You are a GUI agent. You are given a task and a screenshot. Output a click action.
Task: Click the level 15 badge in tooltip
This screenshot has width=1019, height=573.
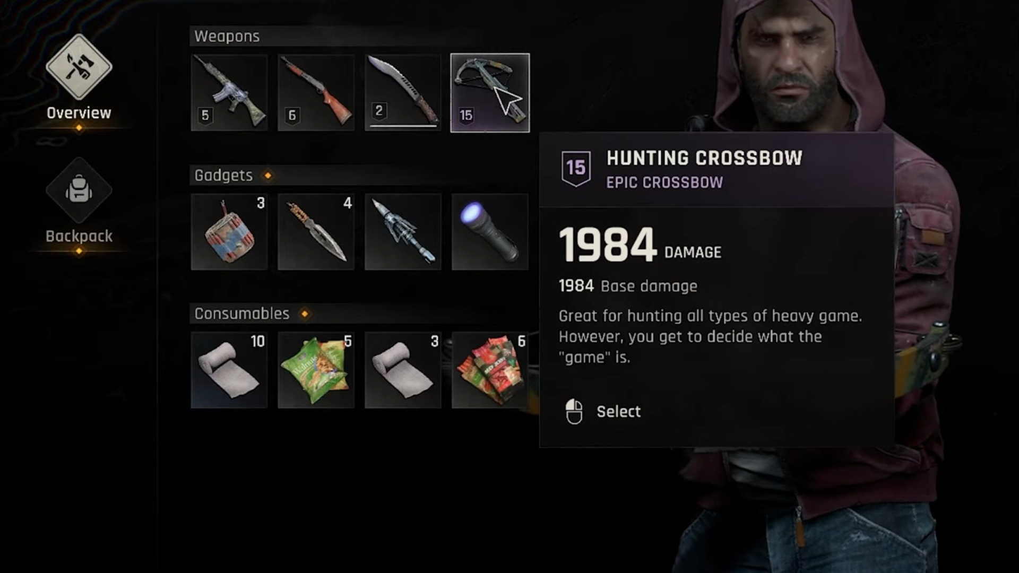tap(576, 168)
